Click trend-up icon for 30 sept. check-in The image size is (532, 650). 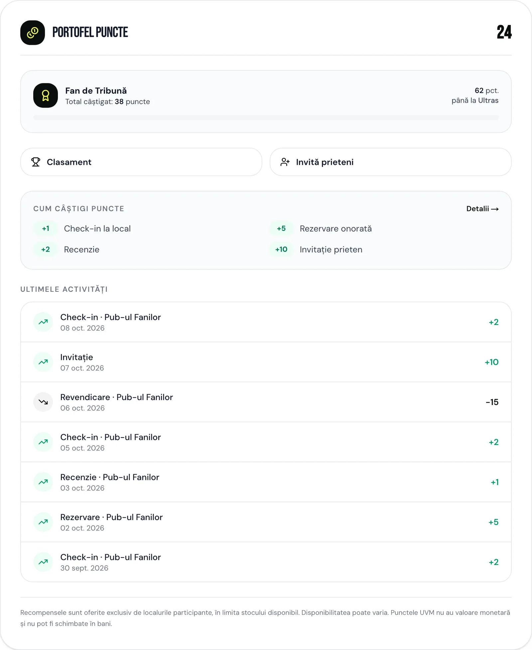43,562
